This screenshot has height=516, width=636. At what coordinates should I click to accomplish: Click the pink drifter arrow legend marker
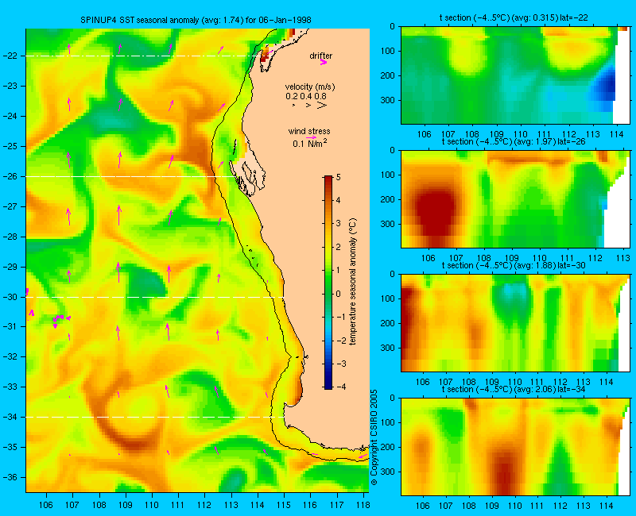coord(324,63)
